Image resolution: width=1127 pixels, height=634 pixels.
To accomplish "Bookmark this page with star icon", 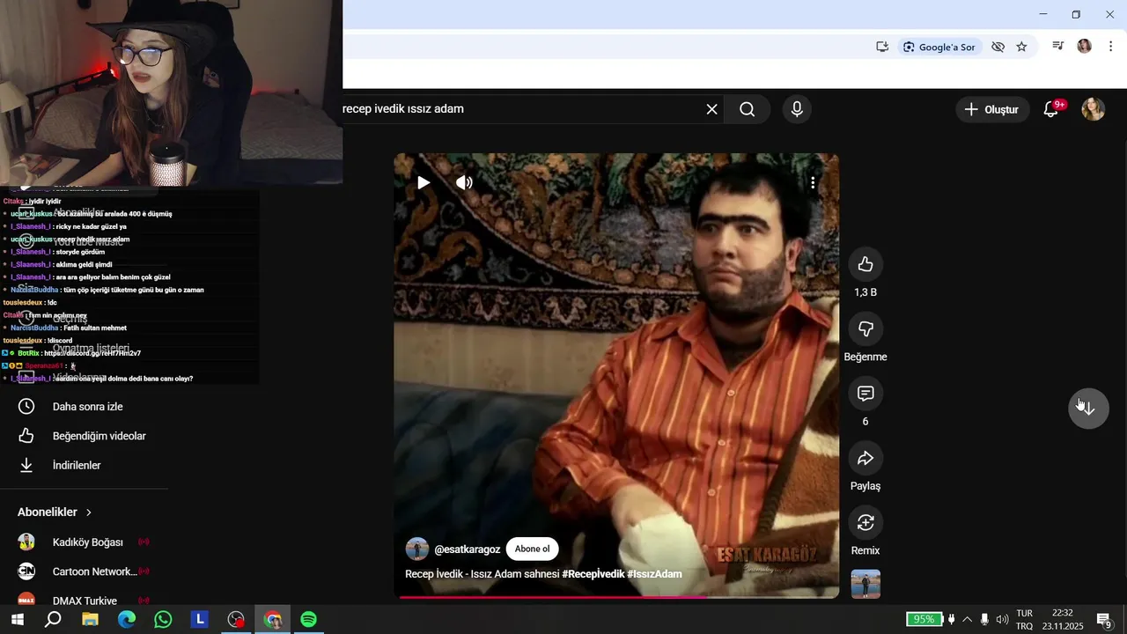I will point(1021,47).
